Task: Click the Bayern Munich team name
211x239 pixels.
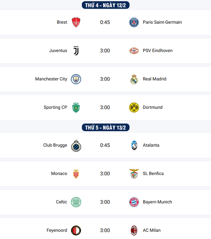Action: (157, 202)
